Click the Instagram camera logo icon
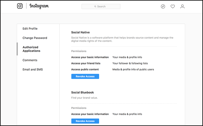Screen dimensions: 203x126 20,6
